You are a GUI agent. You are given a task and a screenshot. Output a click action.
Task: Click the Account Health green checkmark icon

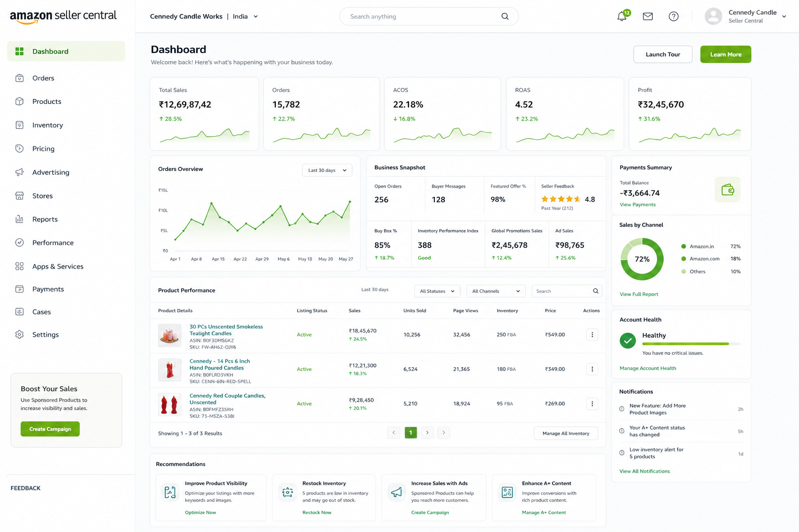pyautogui.click(x=628, y=341)
